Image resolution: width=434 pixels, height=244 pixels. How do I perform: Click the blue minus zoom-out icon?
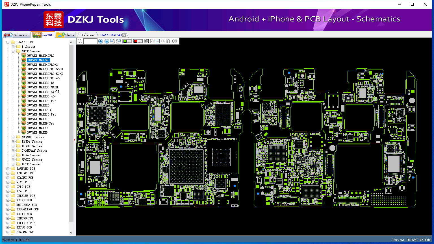point(107,41)
